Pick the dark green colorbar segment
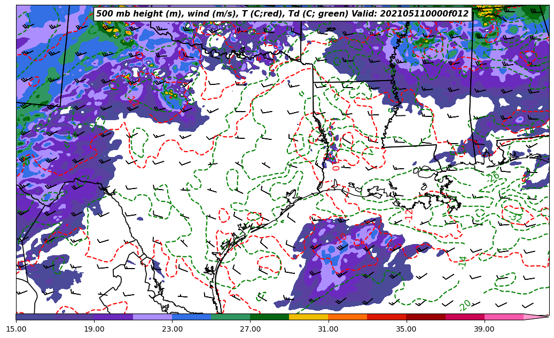This screenshot has width=554, height=338. click(269, 317)
